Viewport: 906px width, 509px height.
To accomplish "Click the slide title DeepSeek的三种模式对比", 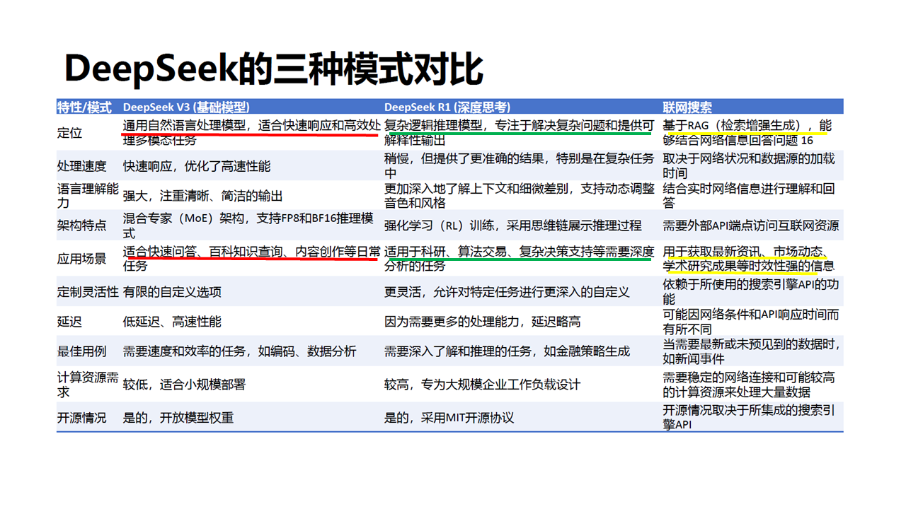I will click(x=274, y=69).
